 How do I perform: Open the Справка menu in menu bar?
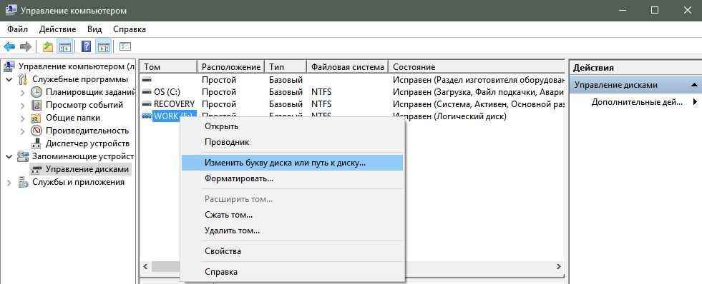click(x=130, y=29)
